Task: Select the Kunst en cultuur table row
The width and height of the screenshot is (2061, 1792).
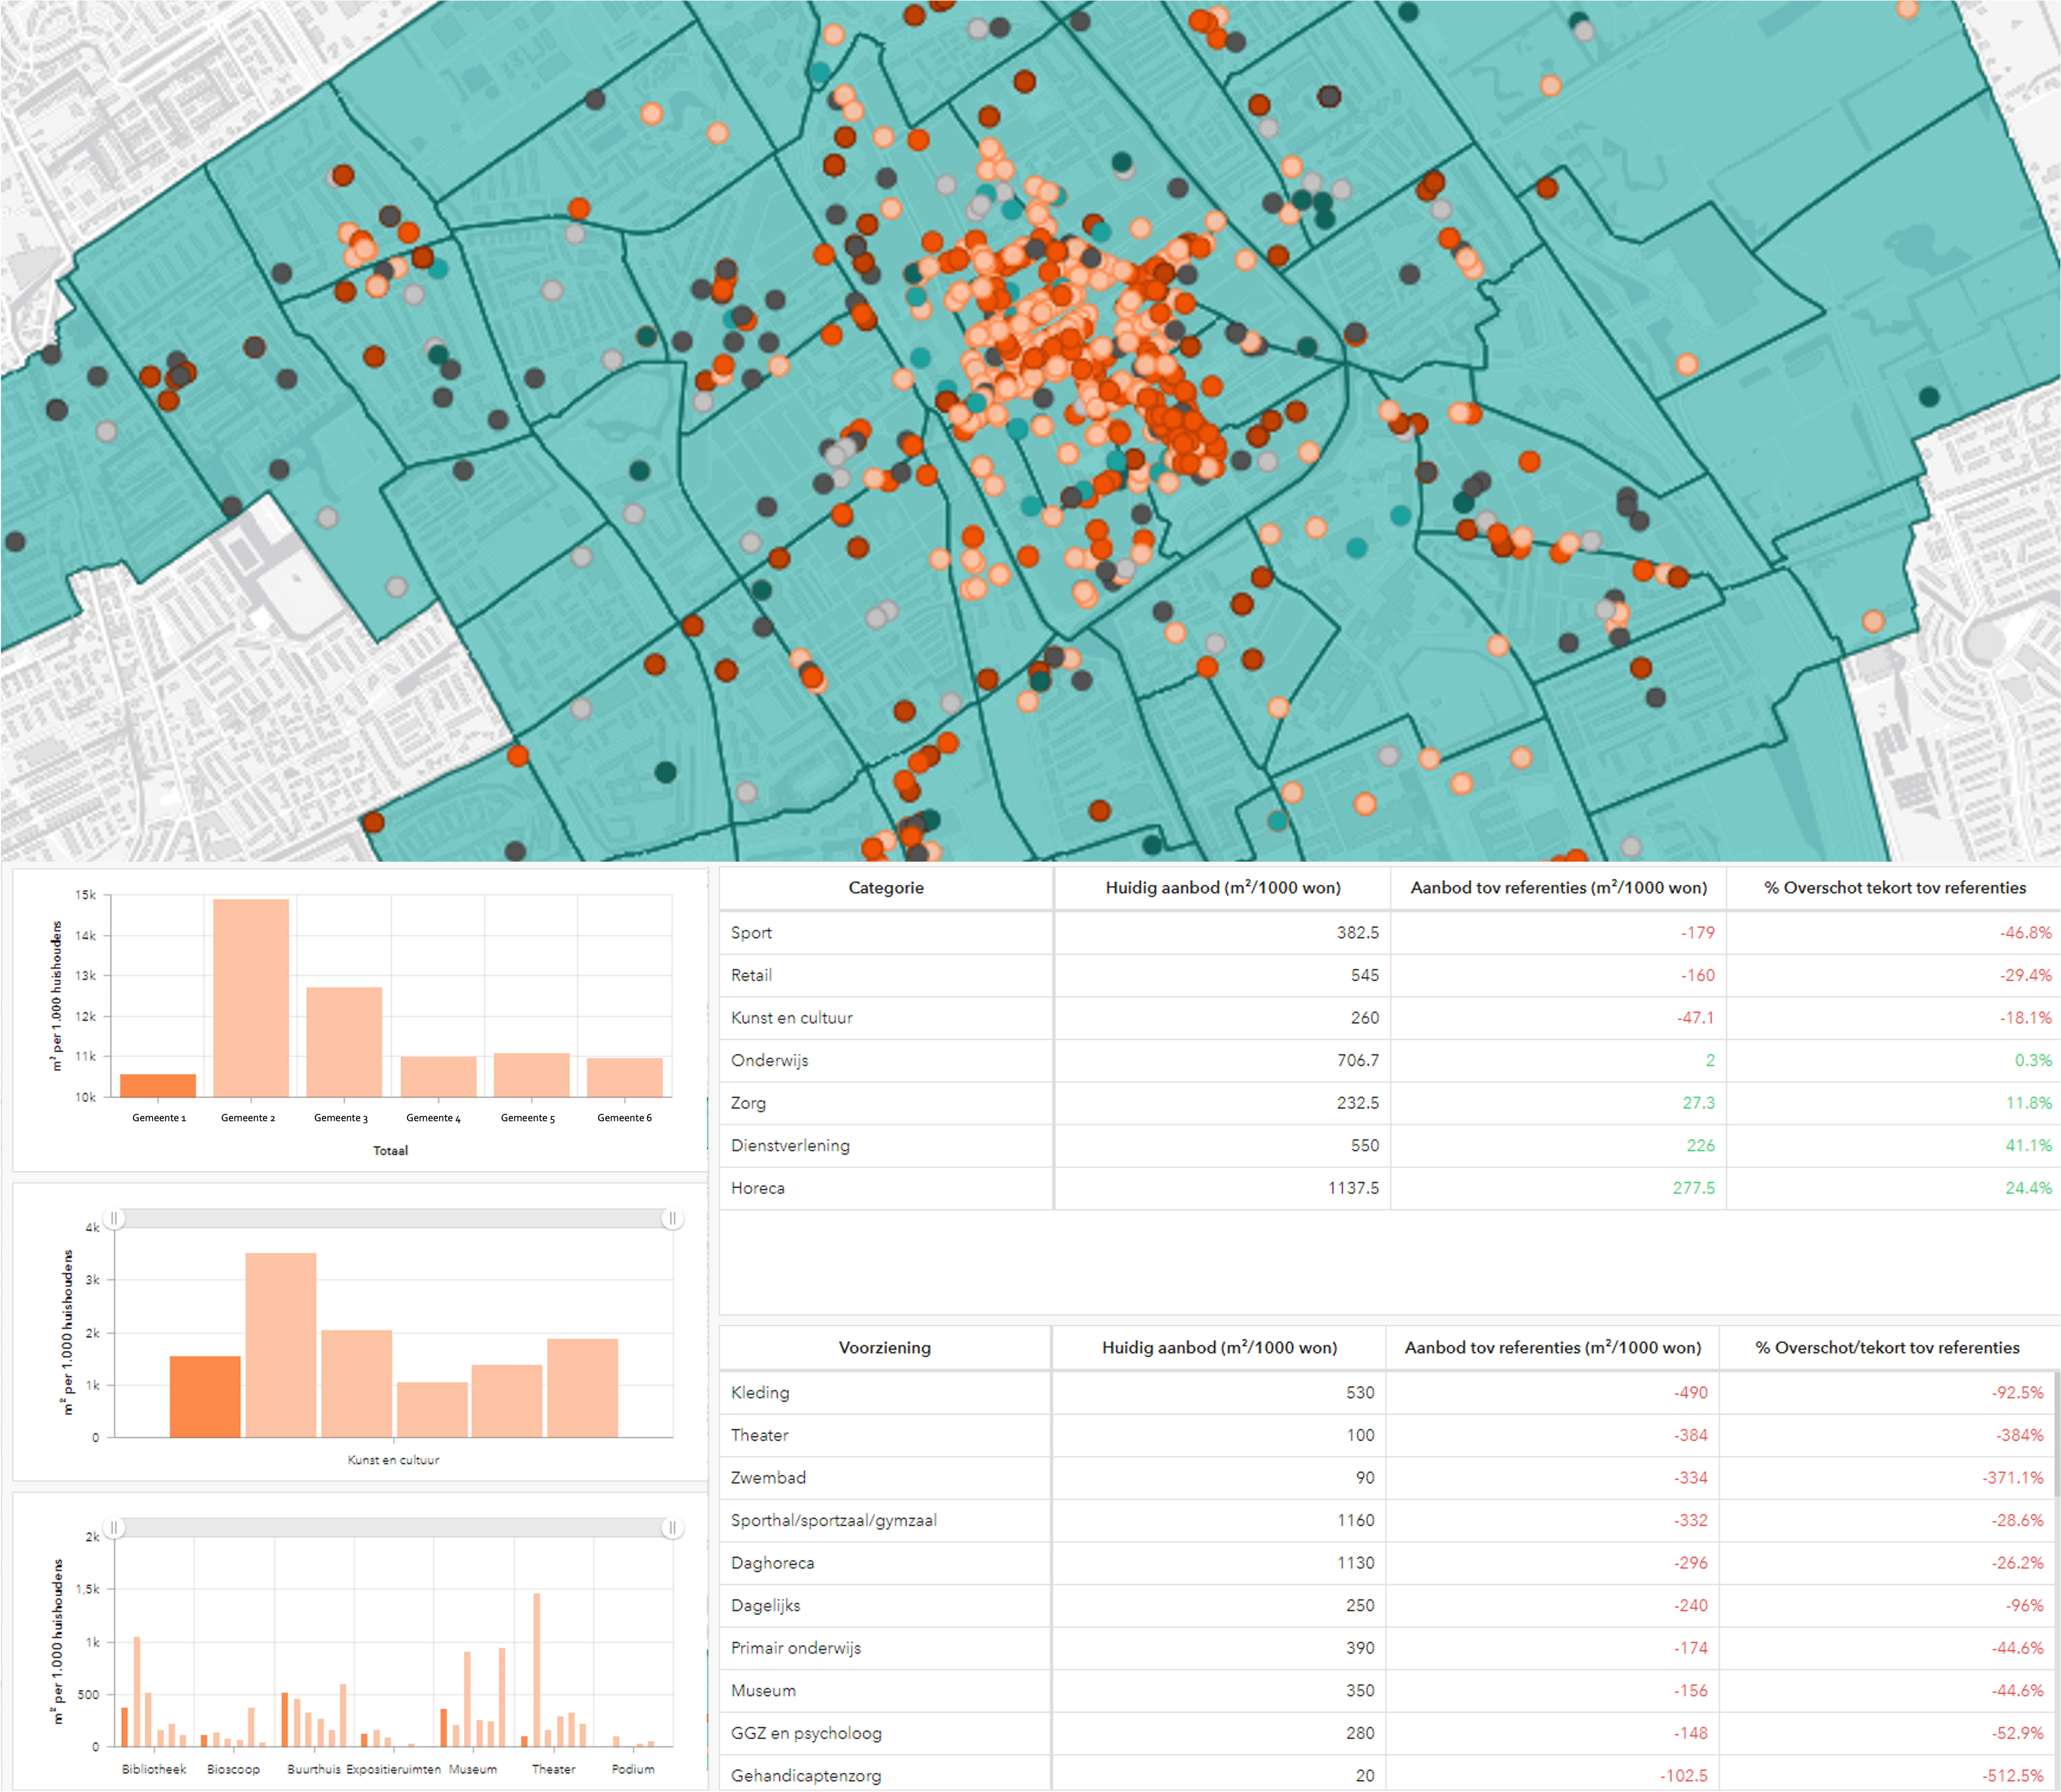Action: [x=1390, y=1018]
